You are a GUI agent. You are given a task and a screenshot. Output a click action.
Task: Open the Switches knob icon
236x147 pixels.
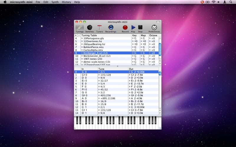point(90,27)
